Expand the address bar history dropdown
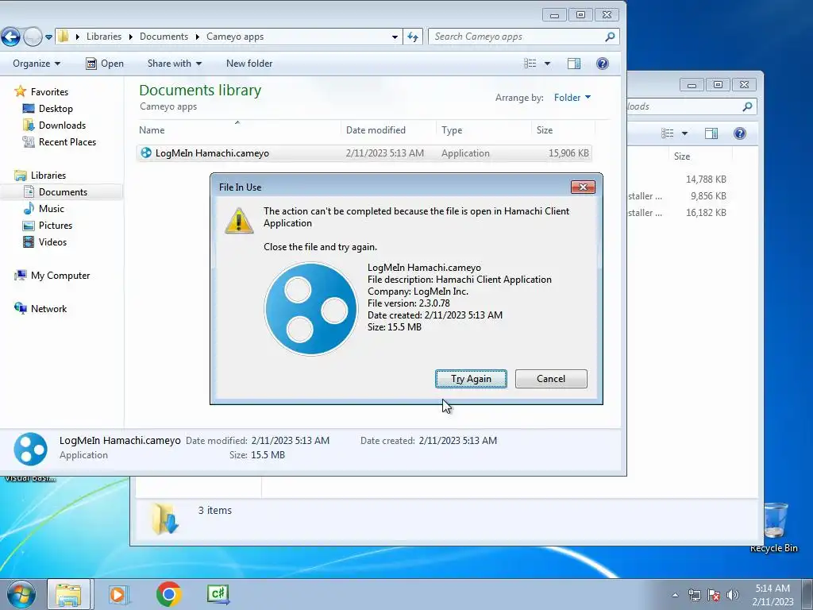 [395, 37]
